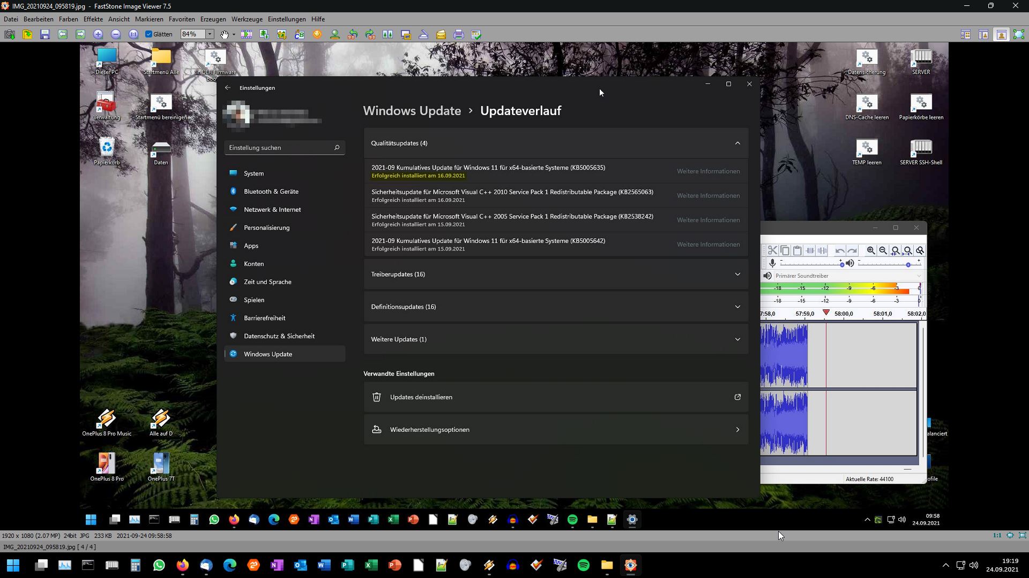
Task: Click the red playhead marker in Audacity timeline
Action: pyautogui.click(x=826, y=313)
